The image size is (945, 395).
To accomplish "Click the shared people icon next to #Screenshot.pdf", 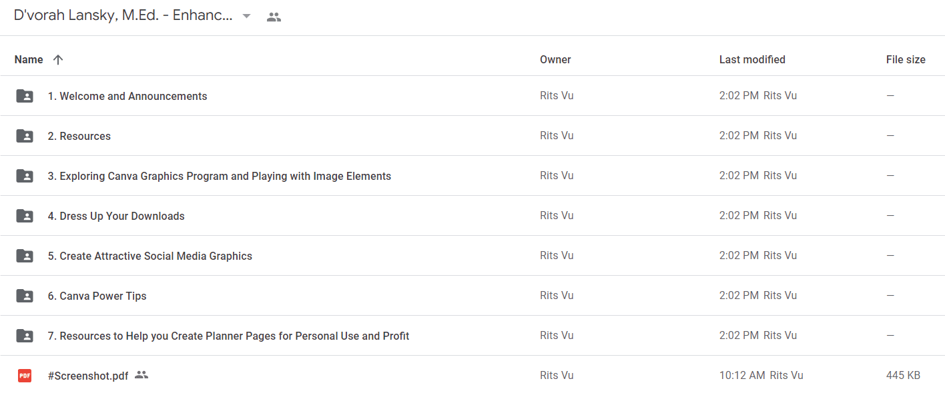I will pyautogui.click(x=141, y=375).
